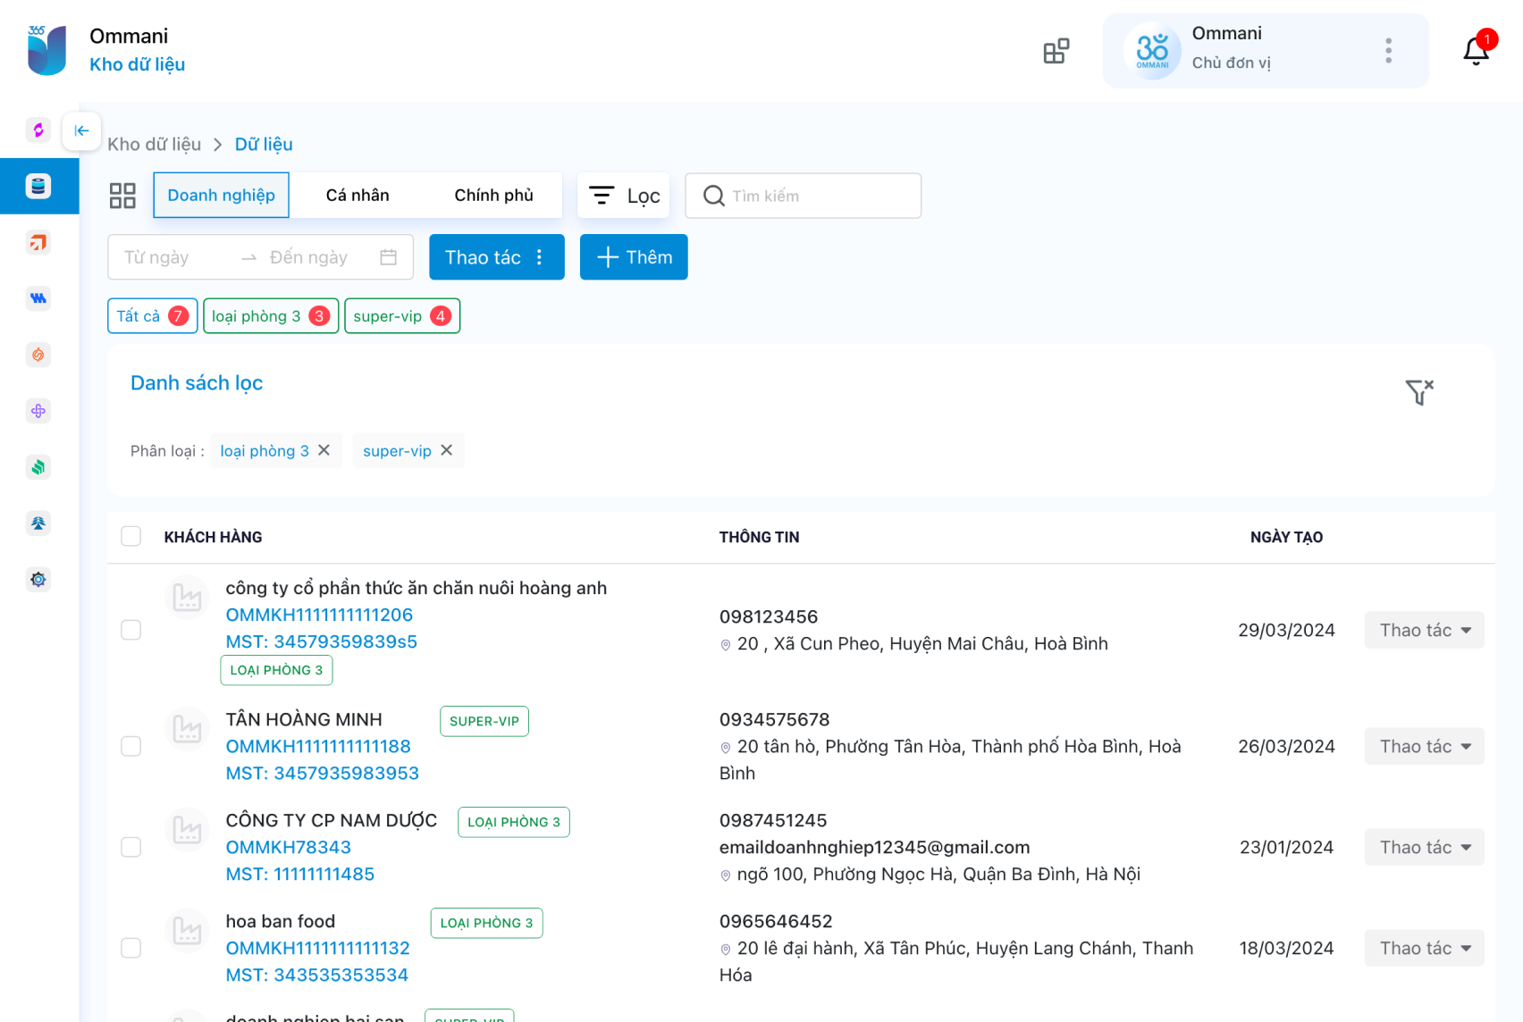The image size is (1523, 1022).
Task: Toggle the select-all checkbox in table header
Action: [x=131, y=536]
